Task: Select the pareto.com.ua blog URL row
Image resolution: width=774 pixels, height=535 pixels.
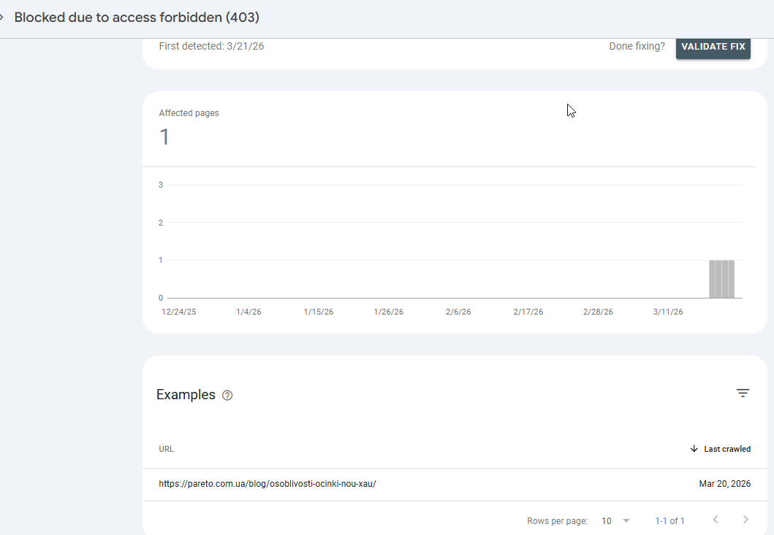Action: click(x=268, y=484)
